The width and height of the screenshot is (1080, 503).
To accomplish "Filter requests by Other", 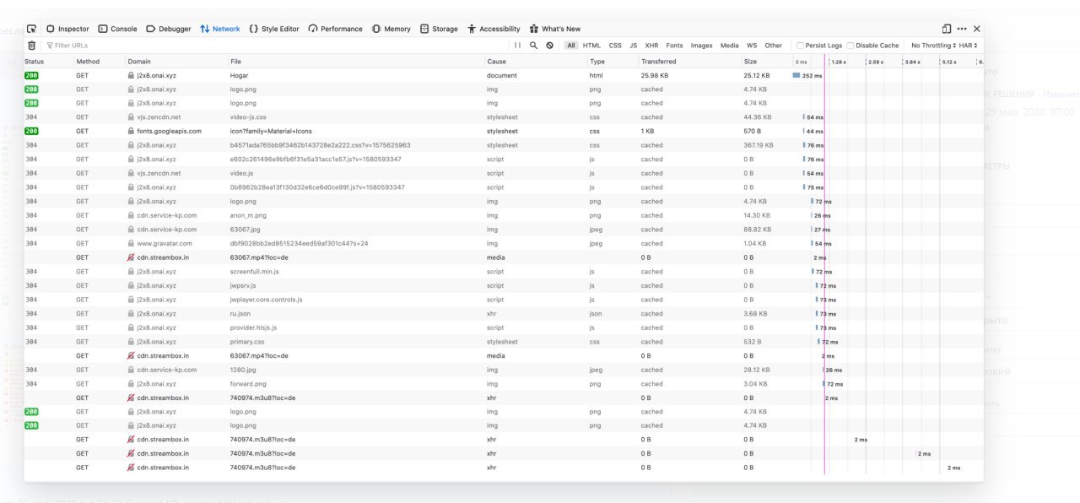I will pyautogui.click(x=773, y=46).
